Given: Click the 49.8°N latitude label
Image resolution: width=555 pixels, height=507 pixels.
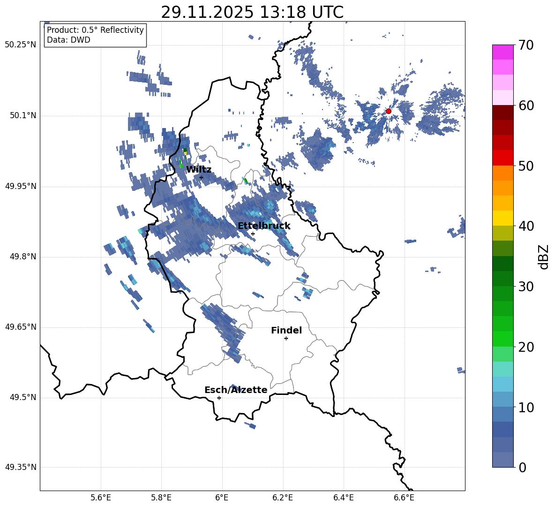Looking at the screenshot, I should pyautogui.click(x=23, y=257).
